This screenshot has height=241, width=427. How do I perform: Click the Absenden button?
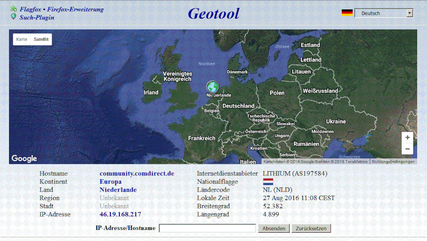pos(274,229)
